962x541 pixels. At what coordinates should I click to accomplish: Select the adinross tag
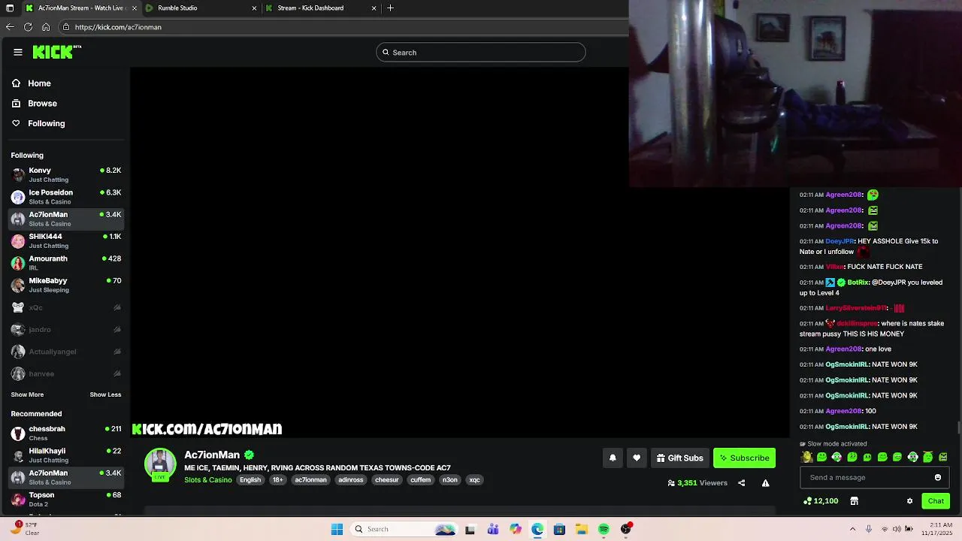[350, 480]
